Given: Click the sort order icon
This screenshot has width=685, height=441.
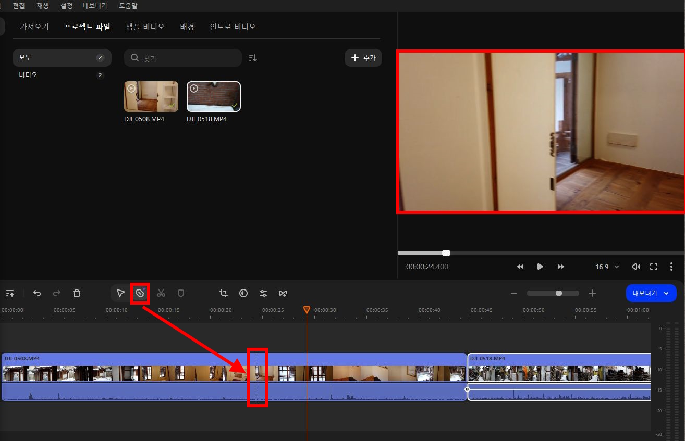Looking at the screenshot, I should (x=253, y=58).
